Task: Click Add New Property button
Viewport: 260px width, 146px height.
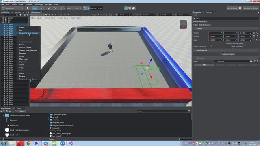Action: [227, 54]
